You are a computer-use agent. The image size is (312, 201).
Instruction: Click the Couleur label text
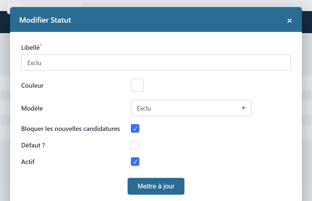[x=32, y=85]
